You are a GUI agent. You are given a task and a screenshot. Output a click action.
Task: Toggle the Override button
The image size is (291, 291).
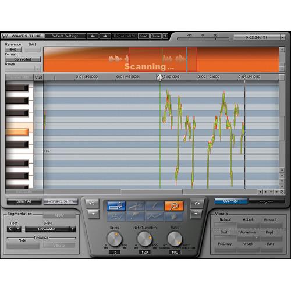(231, 201)
